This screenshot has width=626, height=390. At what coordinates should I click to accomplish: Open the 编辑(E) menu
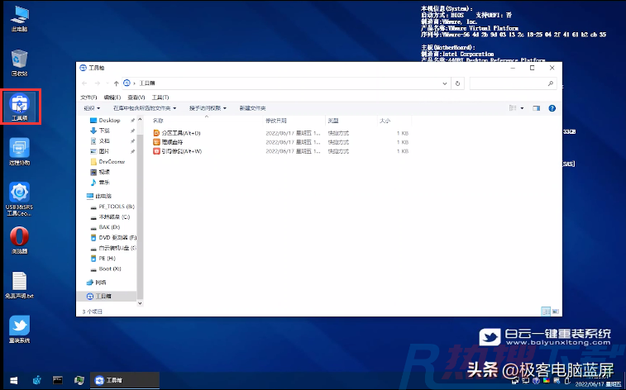point(112,97)
